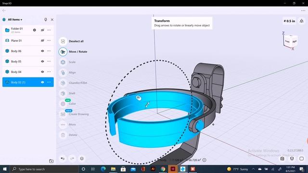Open File Explorer from the taskbar

click(113, 169)
